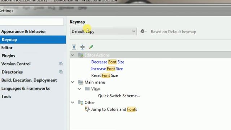
Task: Click the Main menu folder icon
Action: 80,82
